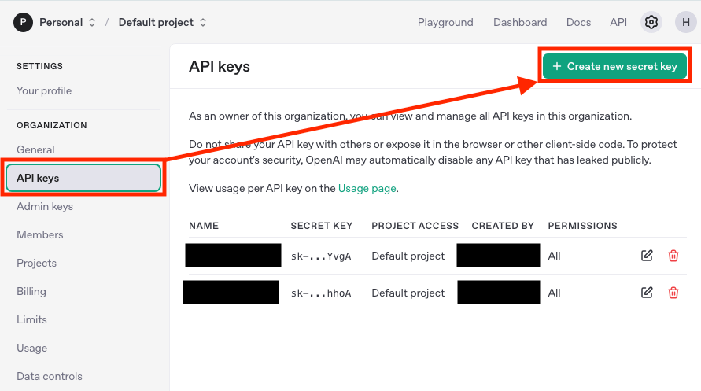Click the PROJECT ACCESS column header
The width and height of the screenshot is (701, 391).
click(x=415, y=226)
